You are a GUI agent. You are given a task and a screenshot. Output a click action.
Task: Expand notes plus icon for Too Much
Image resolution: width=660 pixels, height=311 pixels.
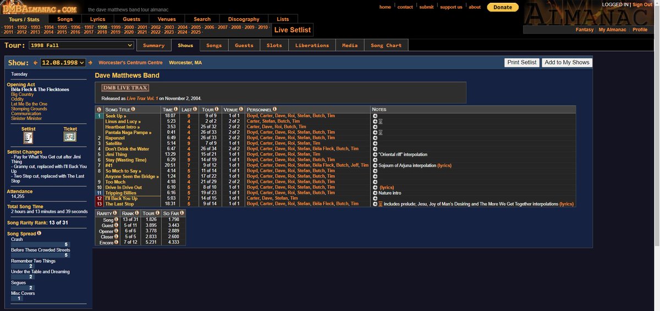(375, 182)
